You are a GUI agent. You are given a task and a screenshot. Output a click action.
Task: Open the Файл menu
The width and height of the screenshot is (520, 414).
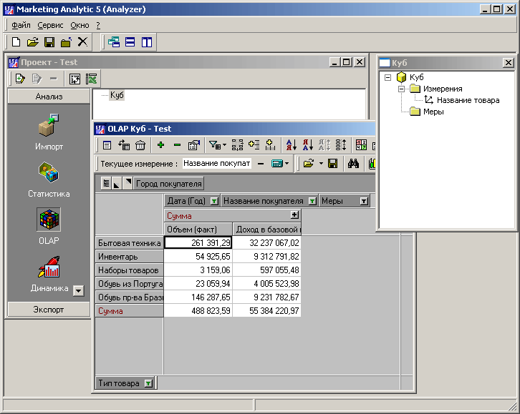(21, 26)
